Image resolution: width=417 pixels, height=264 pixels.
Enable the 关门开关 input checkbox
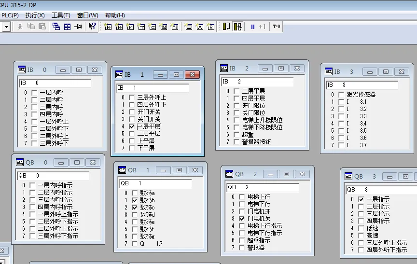point(132,119)
